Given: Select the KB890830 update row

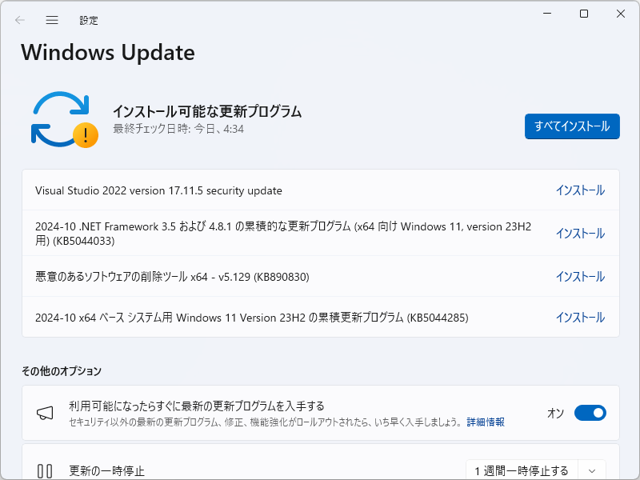Looking at the screenshot, I should click(x=240, y=275).
